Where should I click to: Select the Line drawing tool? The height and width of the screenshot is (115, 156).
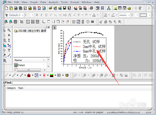click(9, 55)
